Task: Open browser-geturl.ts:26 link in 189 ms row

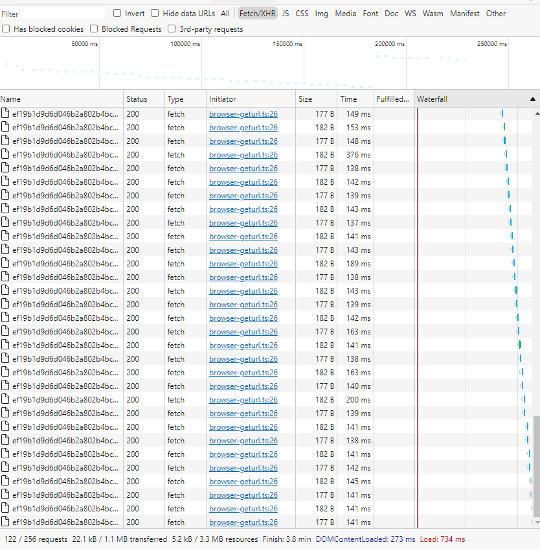Action: tap(243, 264)
